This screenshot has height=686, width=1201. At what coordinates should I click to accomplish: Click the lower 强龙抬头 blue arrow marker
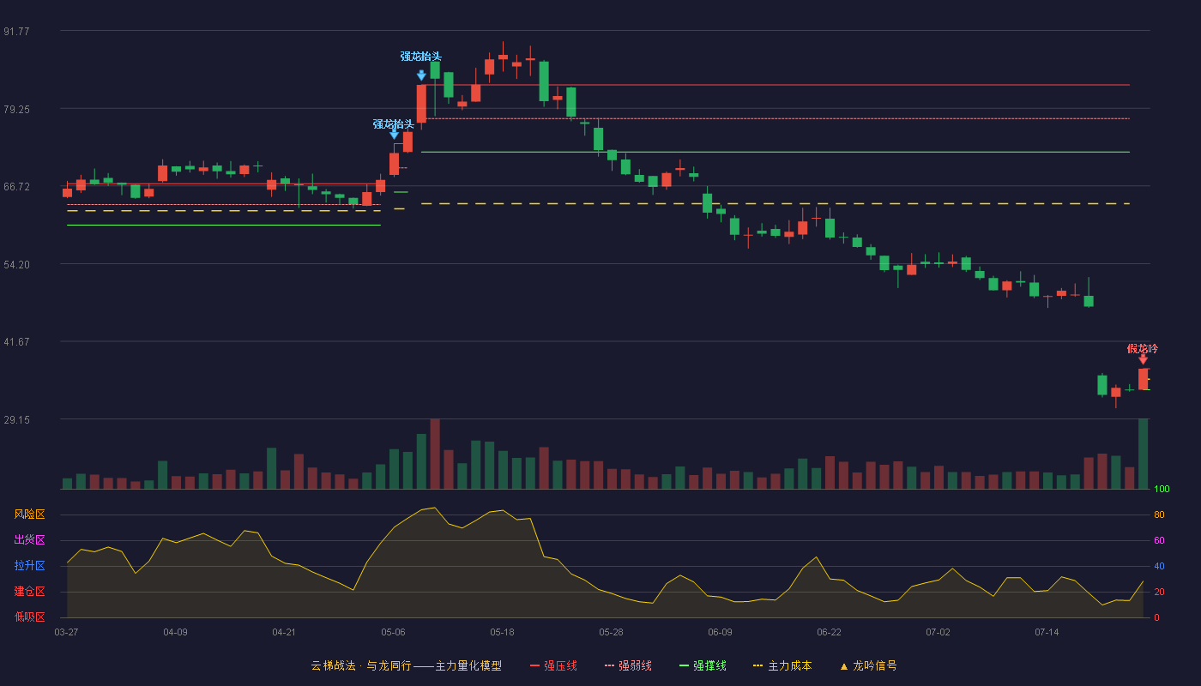[x=394, y=134]
